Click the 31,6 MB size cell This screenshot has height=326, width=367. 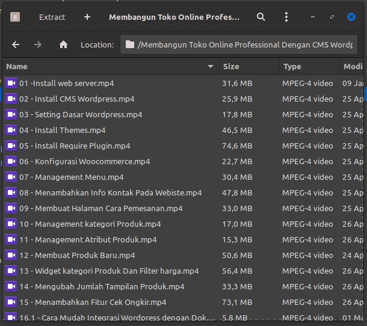tap(237, 84)
